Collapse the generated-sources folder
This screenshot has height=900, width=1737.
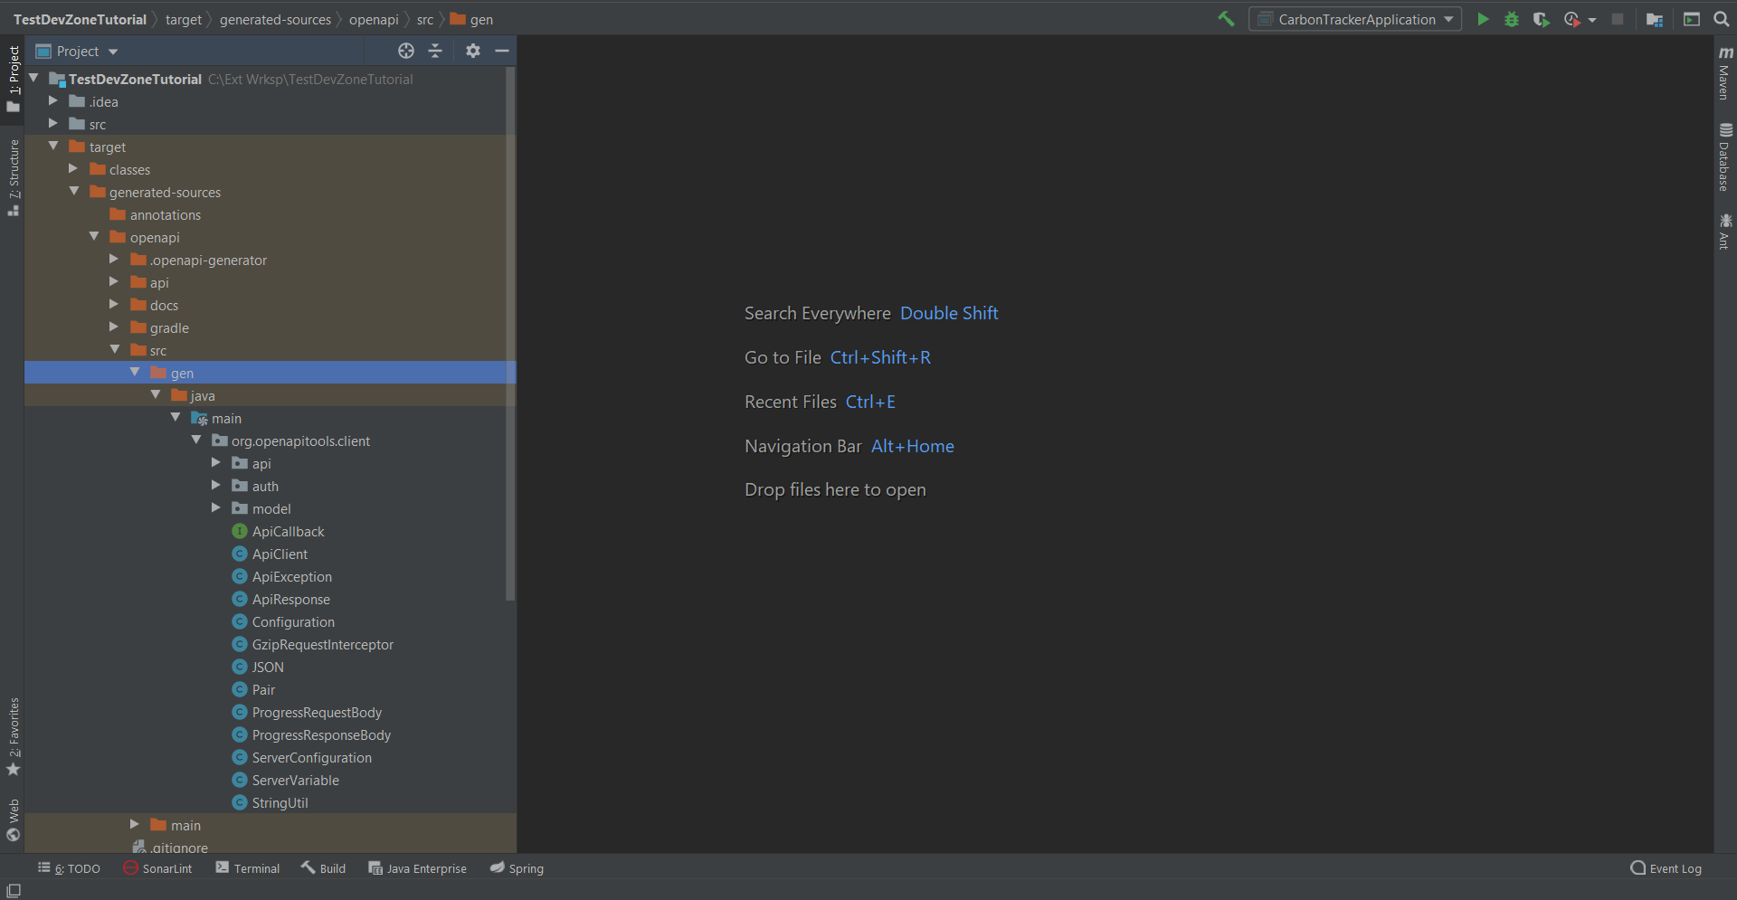[74, 191]
